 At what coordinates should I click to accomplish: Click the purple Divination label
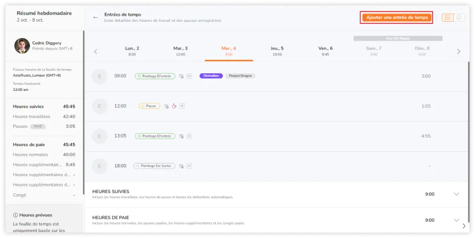tap(211, 76)
